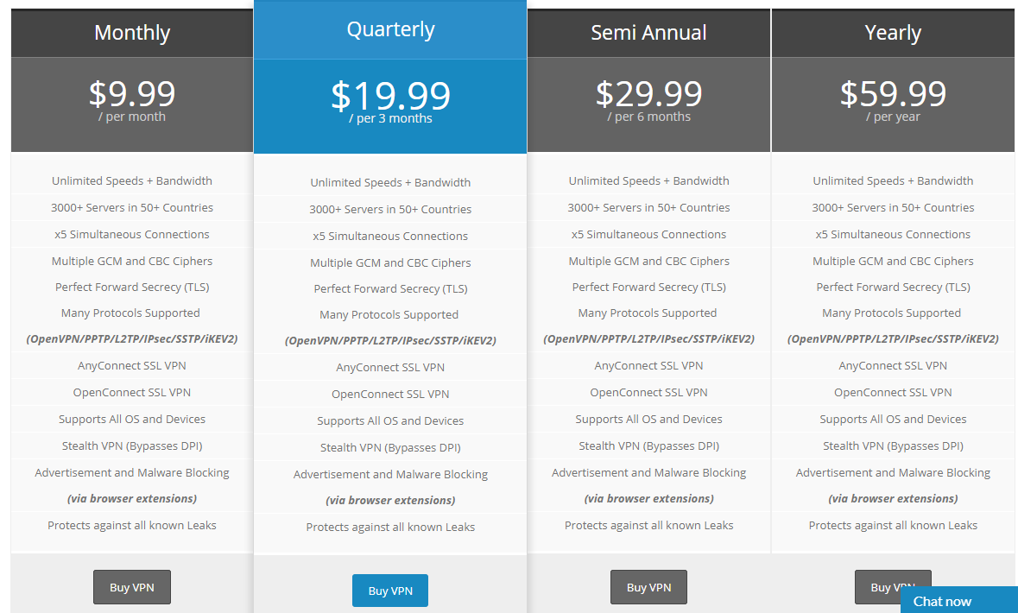Click Buy VPN under Semi Annual plan
This screenshot has width=1018, height=613.
[x=648, y=587]
